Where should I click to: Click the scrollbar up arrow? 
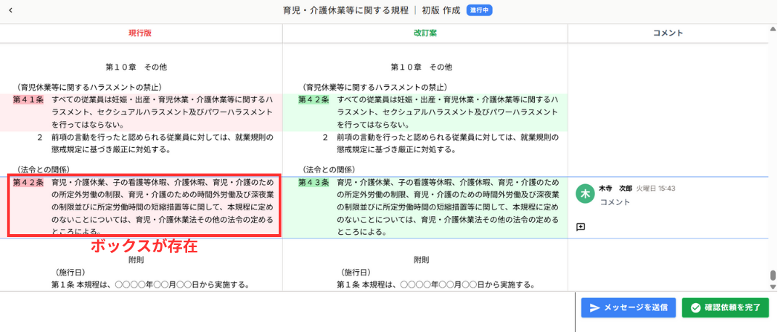tap(773, 30)
